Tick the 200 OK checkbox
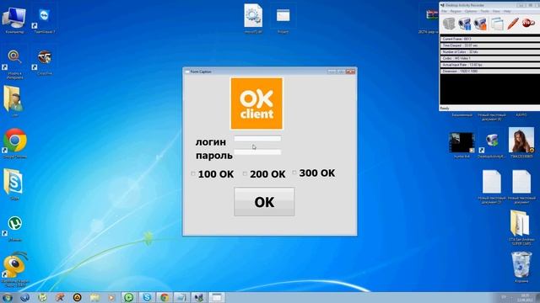This screenshot has height=303, width=540. [245, 174]
